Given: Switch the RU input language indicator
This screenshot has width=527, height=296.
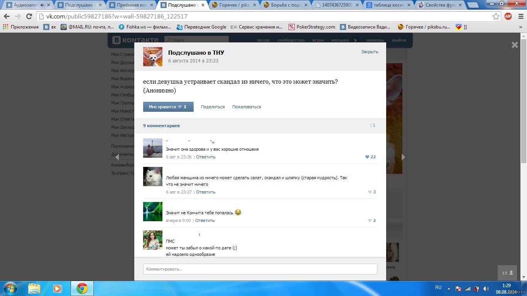Looking at the screenshot, I should [x=438, y=288].
